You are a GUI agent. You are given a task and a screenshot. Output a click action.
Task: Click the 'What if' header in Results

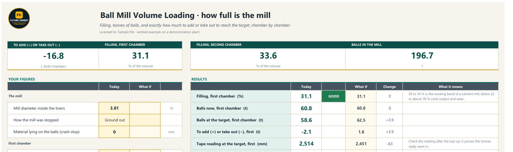[361, 87]
